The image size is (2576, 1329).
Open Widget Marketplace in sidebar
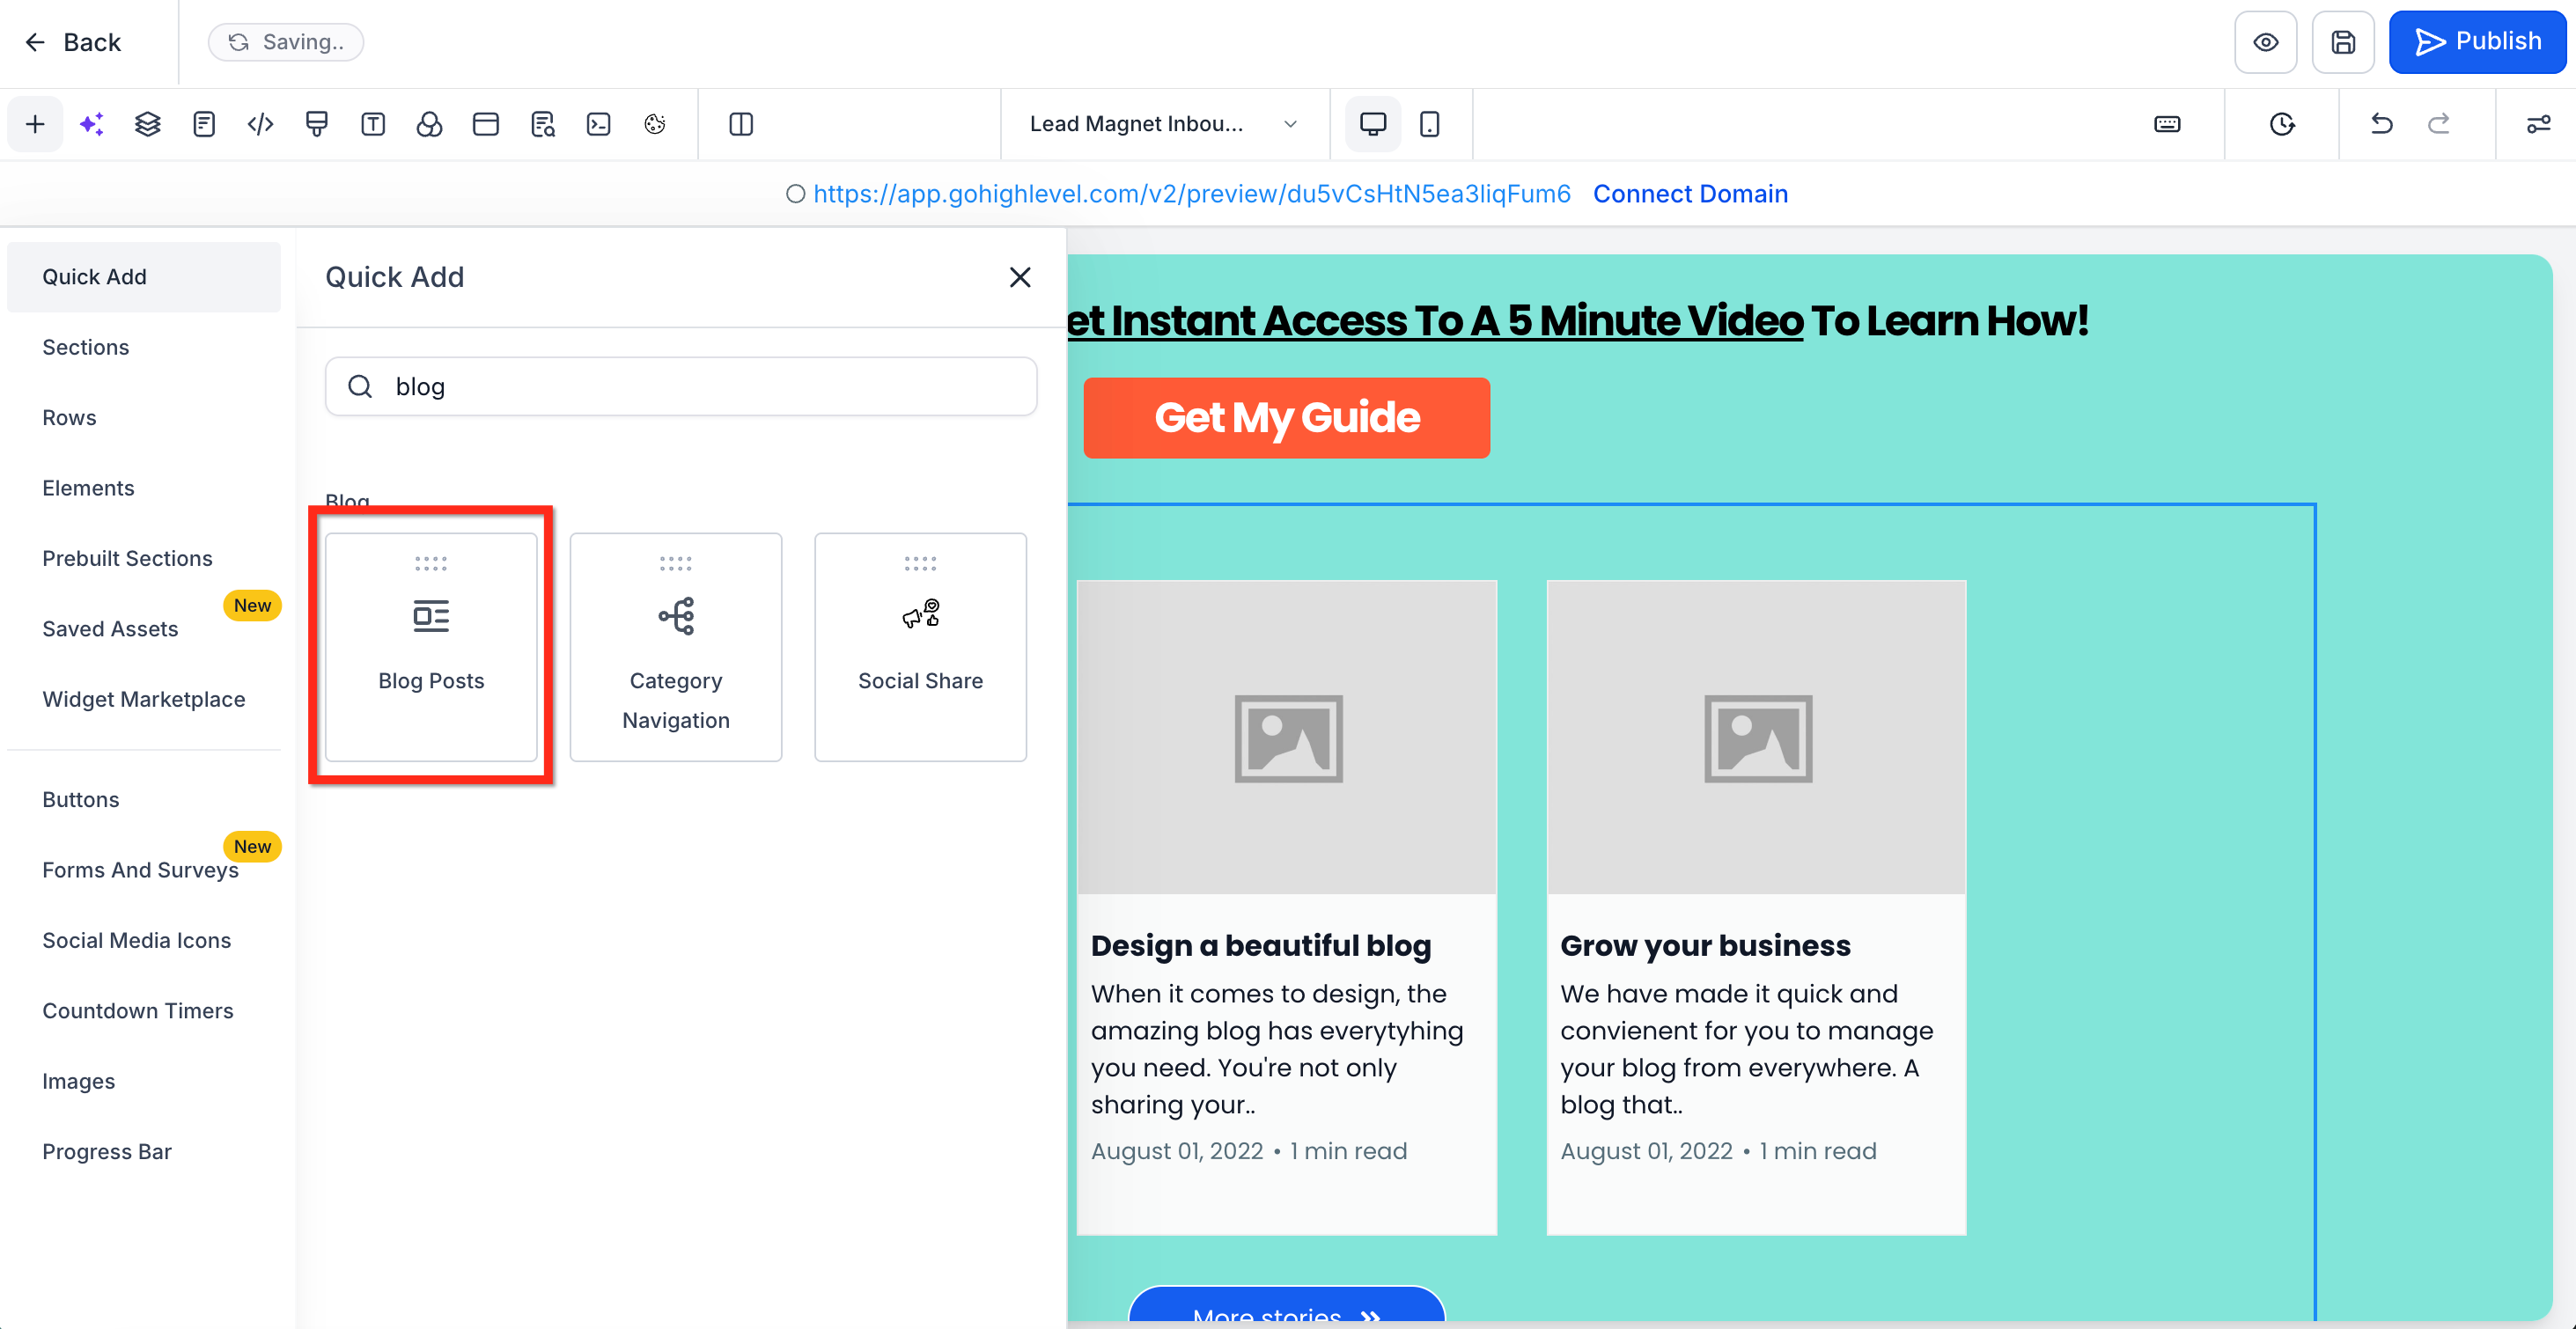tap(143, 699)
